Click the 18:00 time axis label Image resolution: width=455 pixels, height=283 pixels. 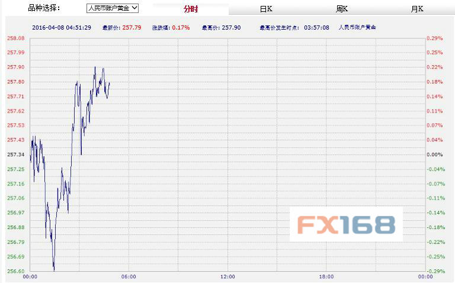coord(326,276)
